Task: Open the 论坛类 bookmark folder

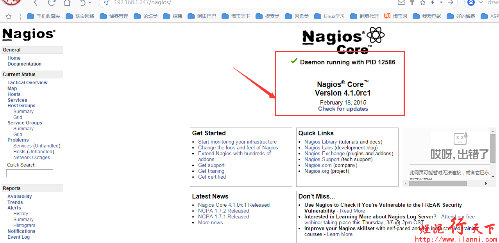Action: (x=145, y=16)
